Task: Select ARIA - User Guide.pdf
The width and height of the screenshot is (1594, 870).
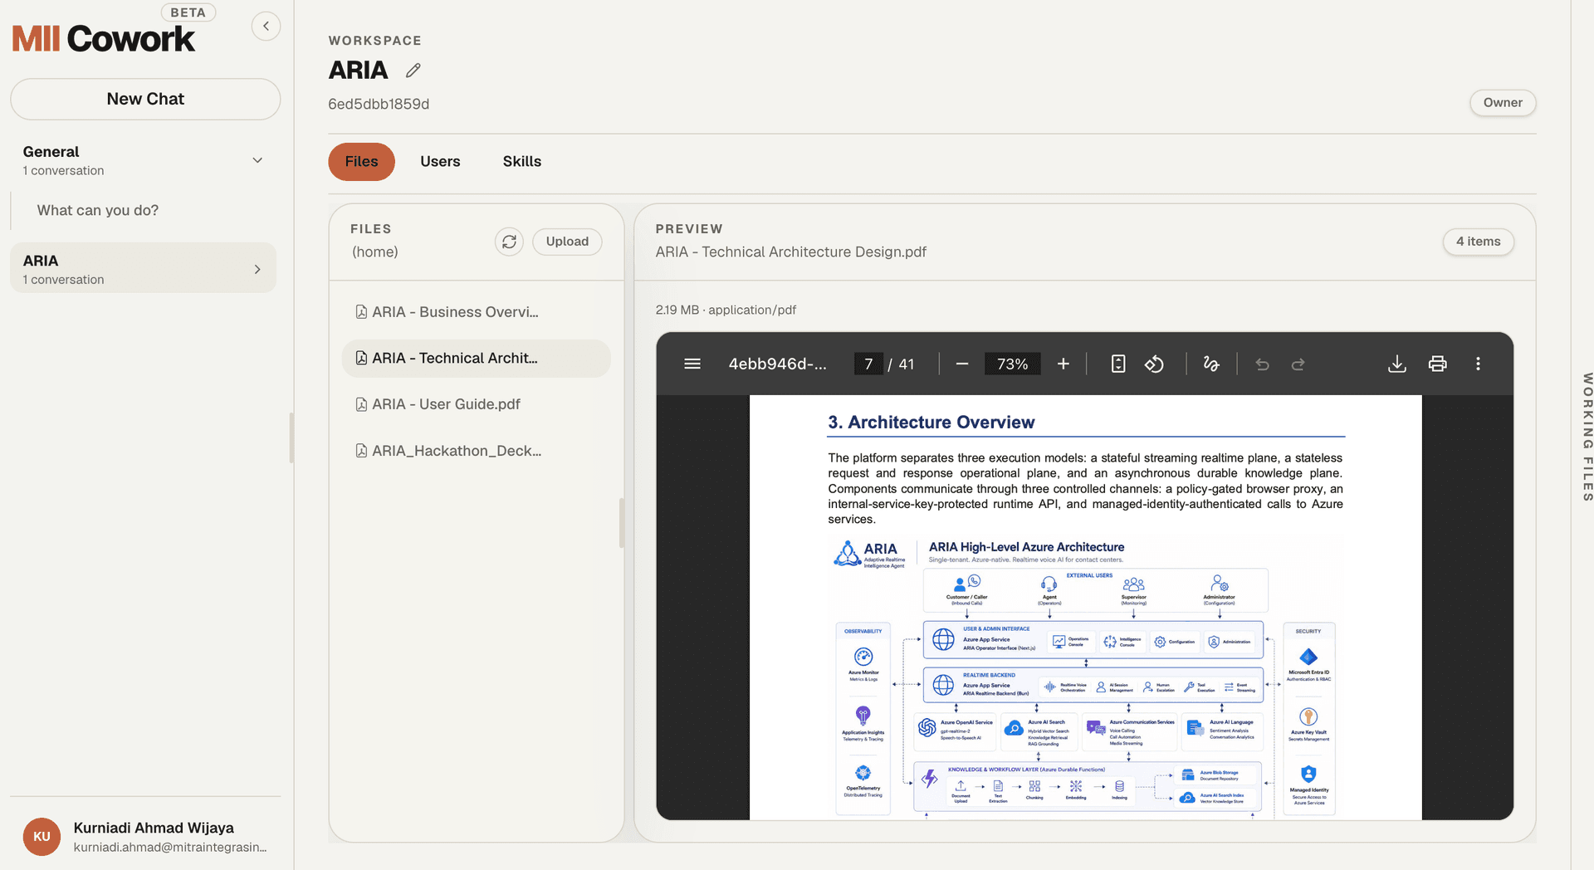Action: [x=476, y=404]
